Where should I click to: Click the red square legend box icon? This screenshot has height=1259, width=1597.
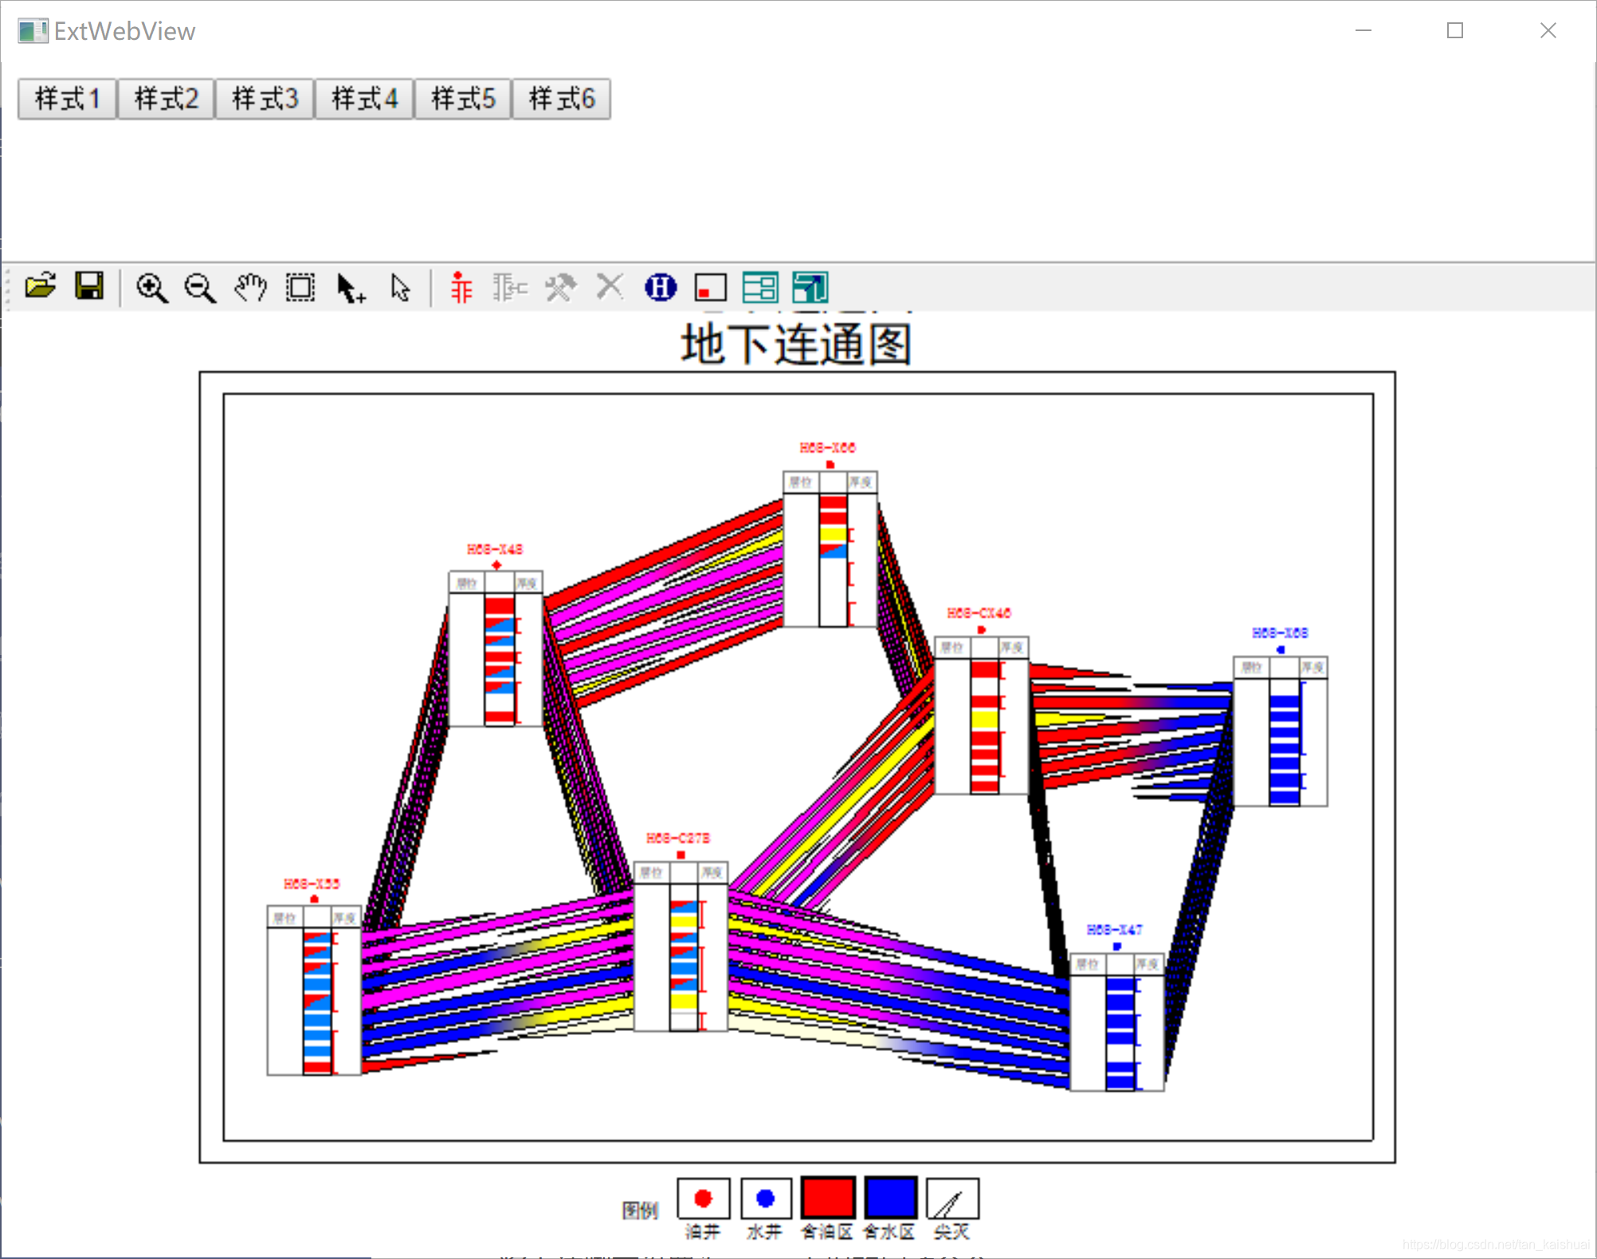(710, 288)
